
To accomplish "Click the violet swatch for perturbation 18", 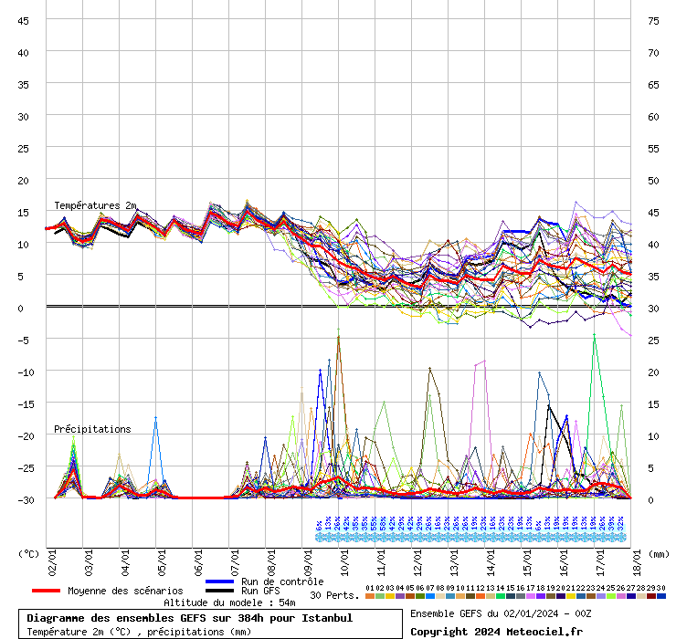I will pos(541,596).
